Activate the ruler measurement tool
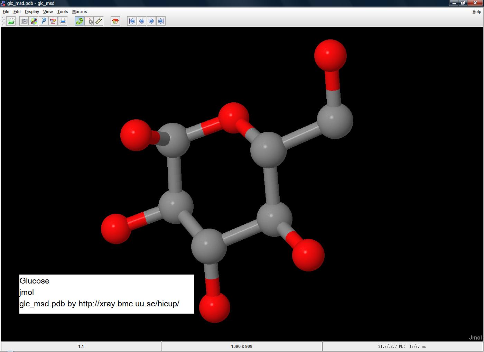The width and height of the screenshot is (484, 352). (99, 21)
